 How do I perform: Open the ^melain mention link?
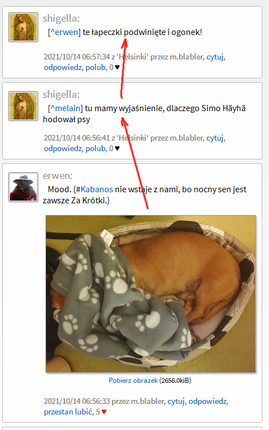point(65,108)
